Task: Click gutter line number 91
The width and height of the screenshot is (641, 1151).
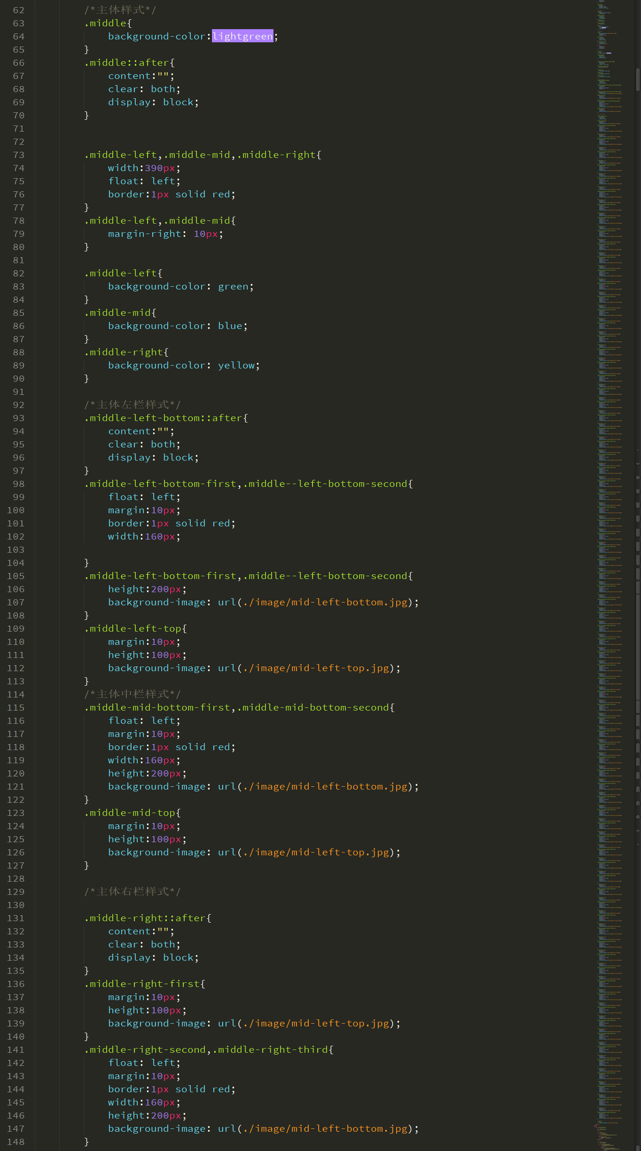Action: point(18,391)
